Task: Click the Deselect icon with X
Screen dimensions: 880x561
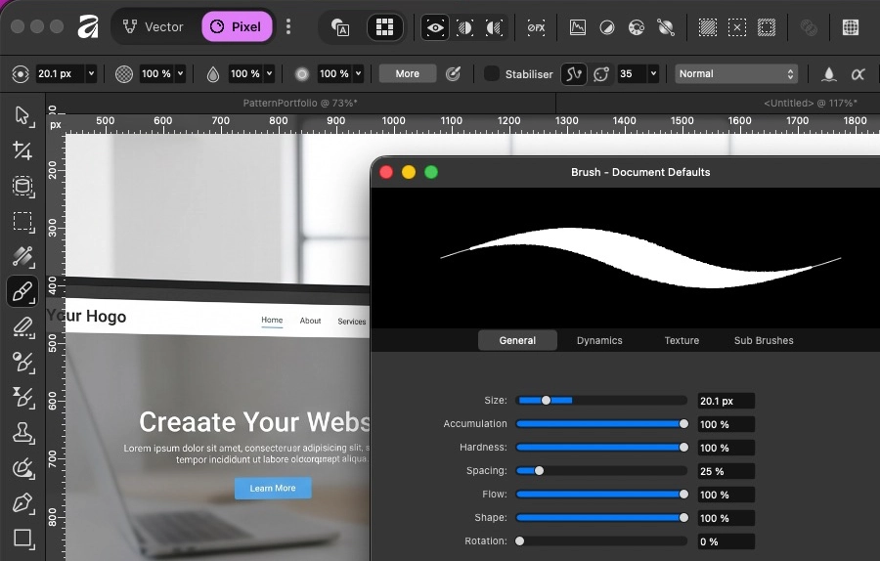Action: point(737,27)
